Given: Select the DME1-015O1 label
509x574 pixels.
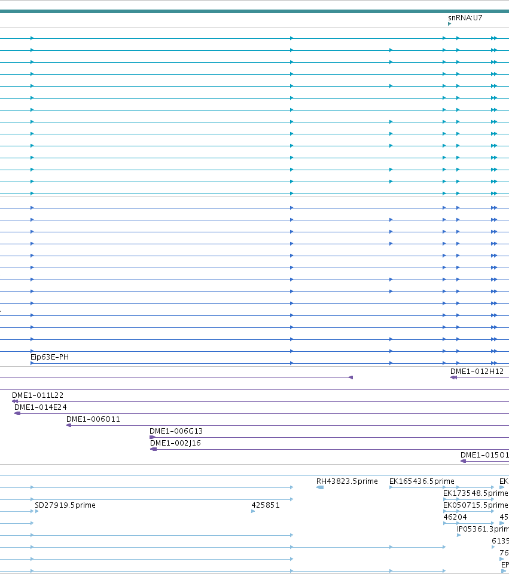Looking at the screenshot, I should click(484, 455).
